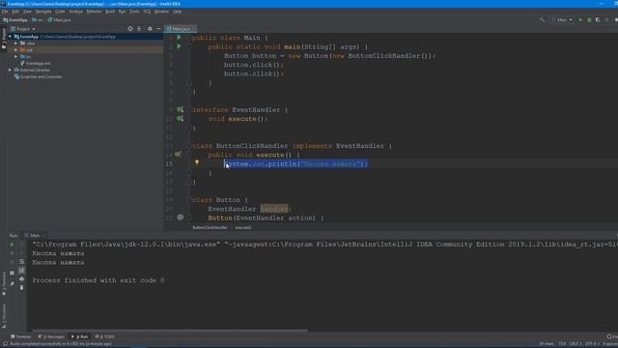Expand the .idea folder arrow
This screenshot has height=348, width=618.
(x=15, y=43)
